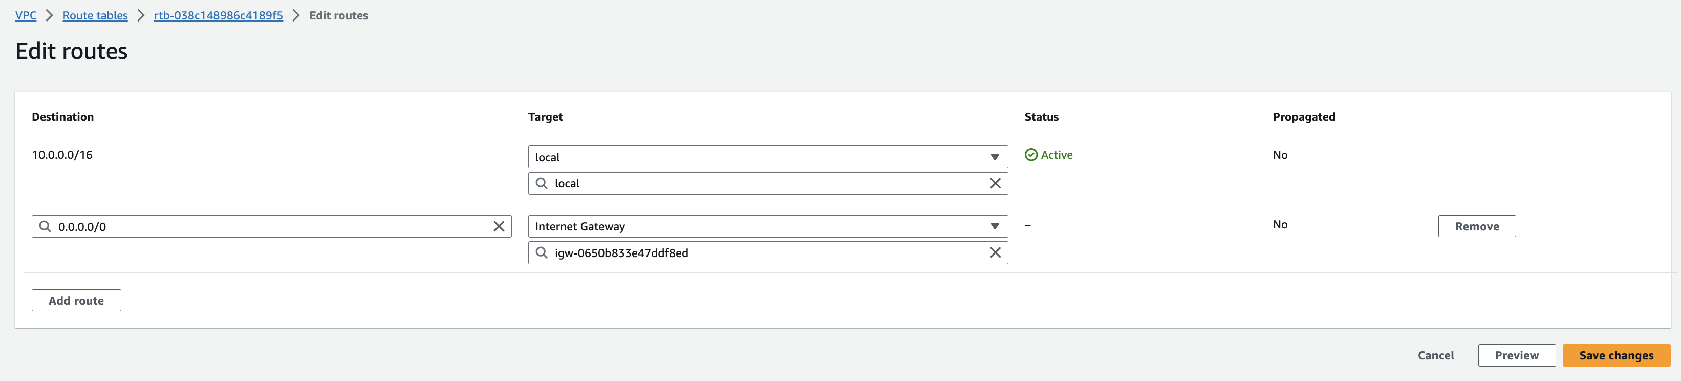Cancel editing routes
Screen dimensions: 1681x381
(x=1436, y=355)
